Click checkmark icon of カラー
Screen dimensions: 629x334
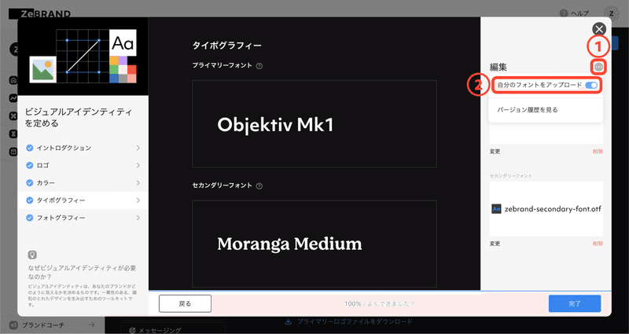click(x=29, y=183)
